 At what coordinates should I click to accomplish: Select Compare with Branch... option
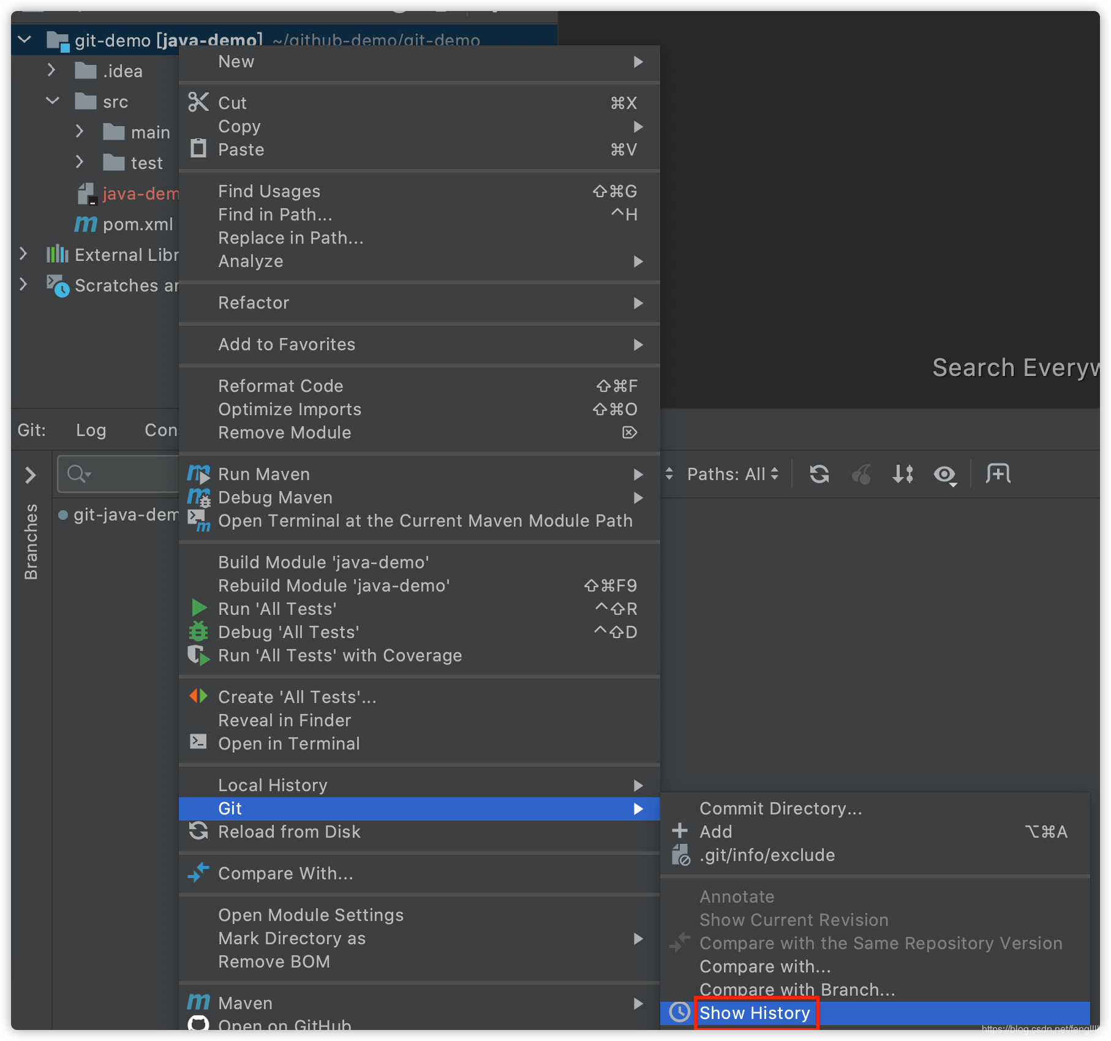pos(875,990)
